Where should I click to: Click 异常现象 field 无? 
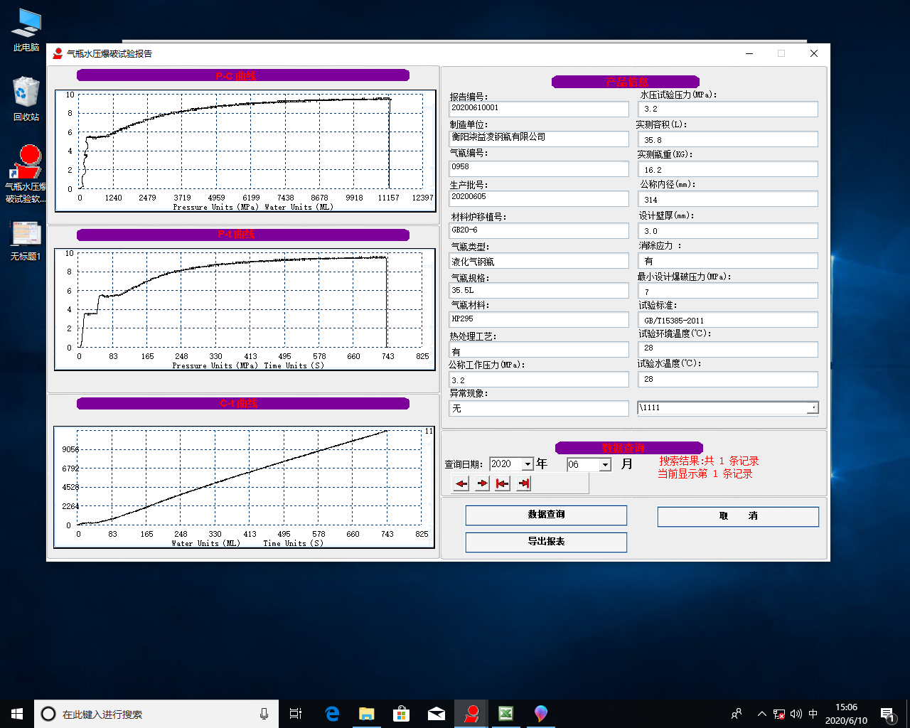pyautogui.click(x=539, y=408)
